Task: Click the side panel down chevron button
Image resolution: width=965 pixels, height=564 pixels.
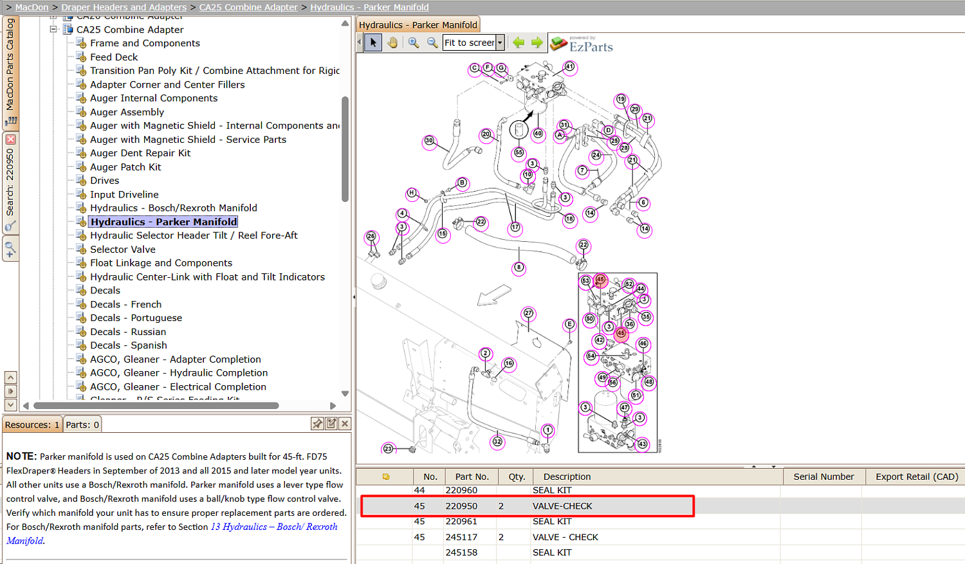Action: [10, 405]
